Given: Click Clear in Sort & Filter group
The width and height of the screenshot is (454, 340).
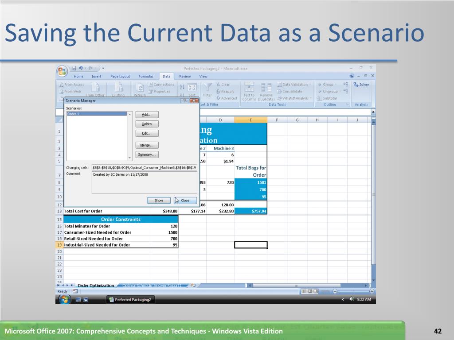Looking at the screenshot, I should (x=223, y=85).
